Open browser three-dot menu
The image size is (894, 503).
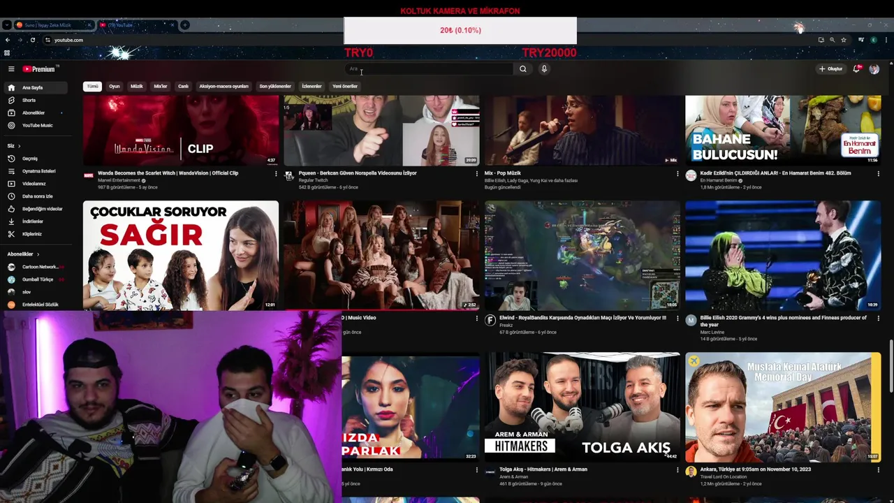tap(886, 40)
